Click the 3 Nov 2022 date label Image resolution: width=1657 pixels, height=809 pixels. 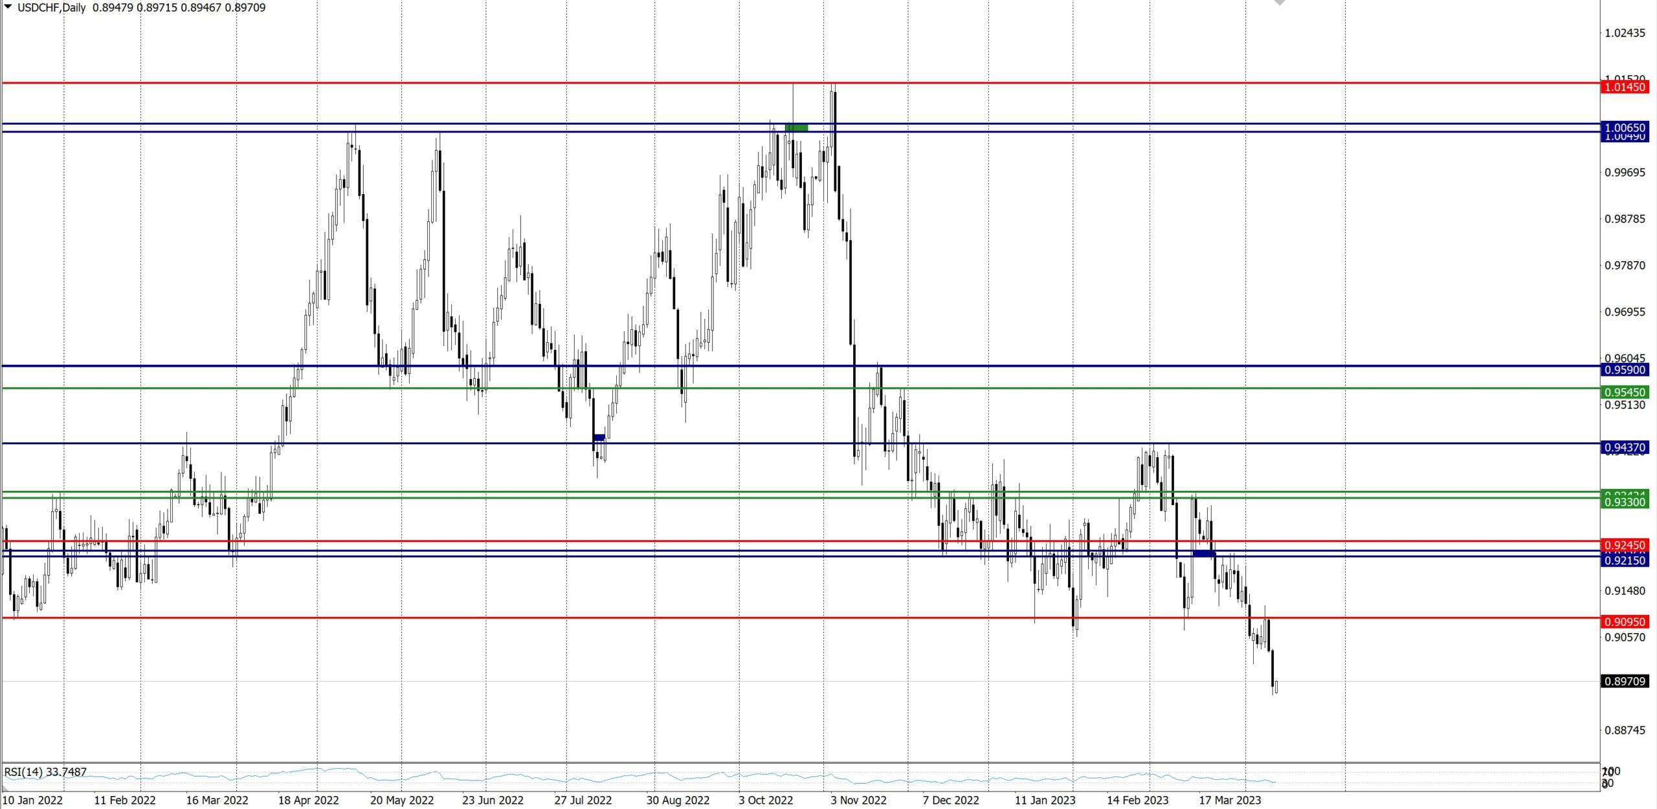[x=858, y=801]
